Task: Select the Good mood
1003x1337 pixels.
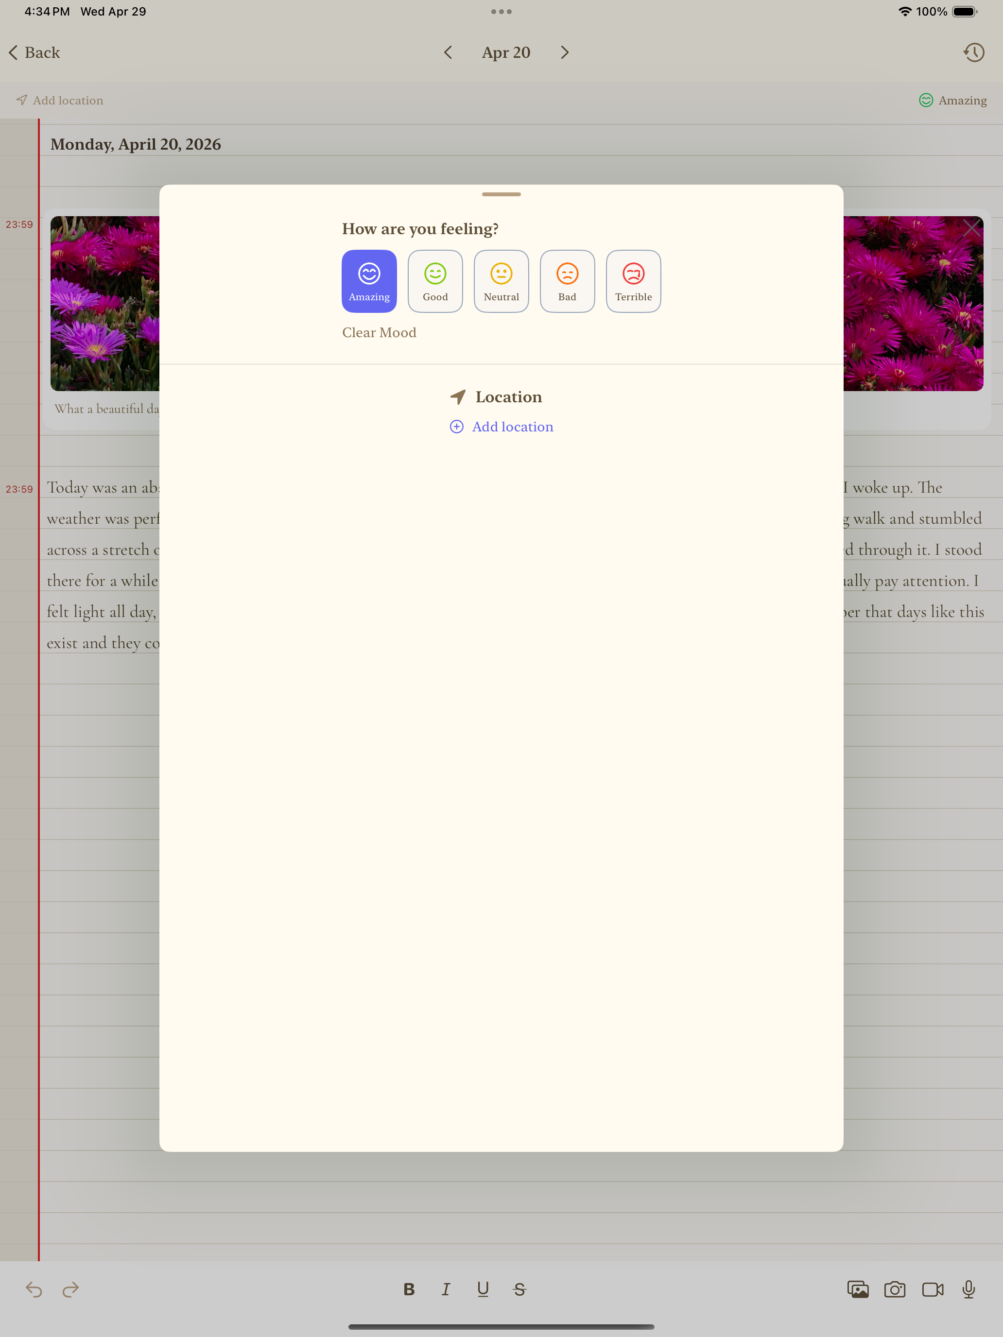Action: coord(435,281)
